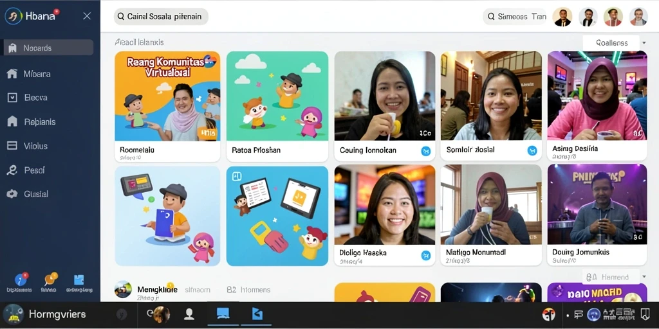This screenshot has height=329, width=659.
Task: Open the Douiing Jomunkiis card
Action: [597, 215]
